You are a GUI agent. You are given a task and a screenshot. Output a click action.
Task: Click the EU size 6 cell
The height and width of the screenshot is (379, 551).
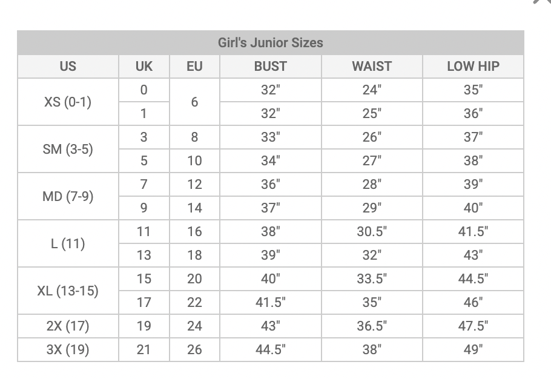tap(194, 102)
